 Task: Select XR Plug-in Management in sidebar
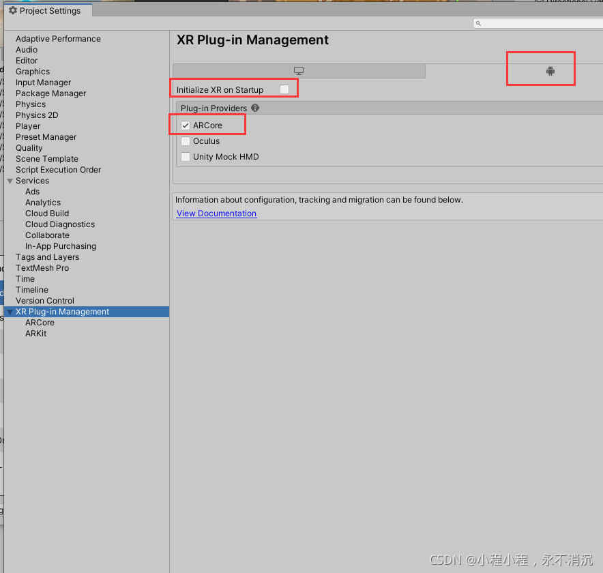click(x=62, y=312)
